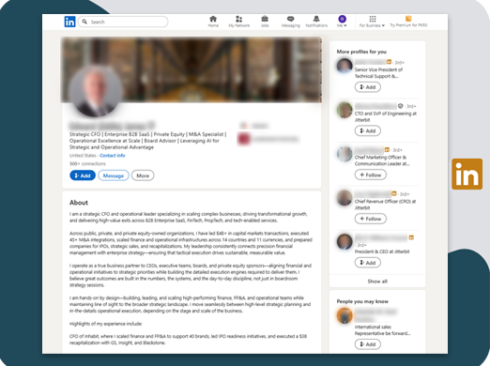This screenshot has height=366, width=490.
Task: Open avatar of Chief Revenue Officer suggestion
Action: coord(345,198)
